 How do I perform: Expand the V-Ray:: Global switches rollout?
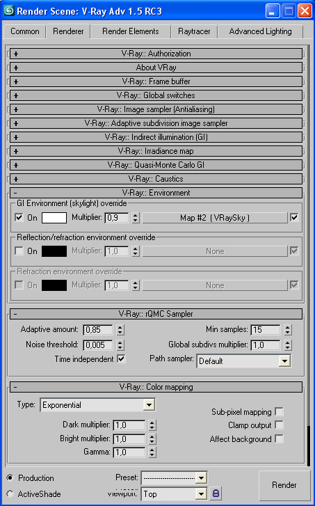point(156,95)
